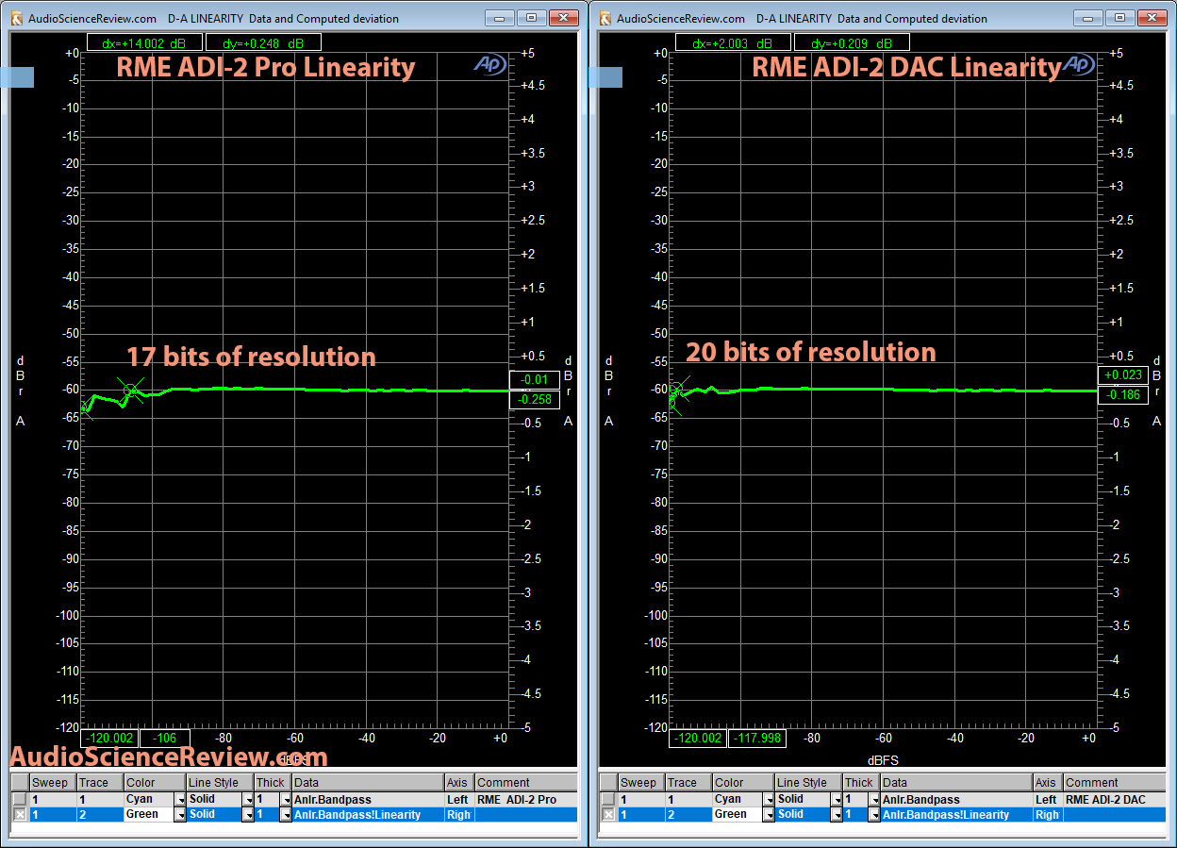Click the -0.258 right-axis cursor value
This screenshot has width=1177, height=848.
click(535, 400)
